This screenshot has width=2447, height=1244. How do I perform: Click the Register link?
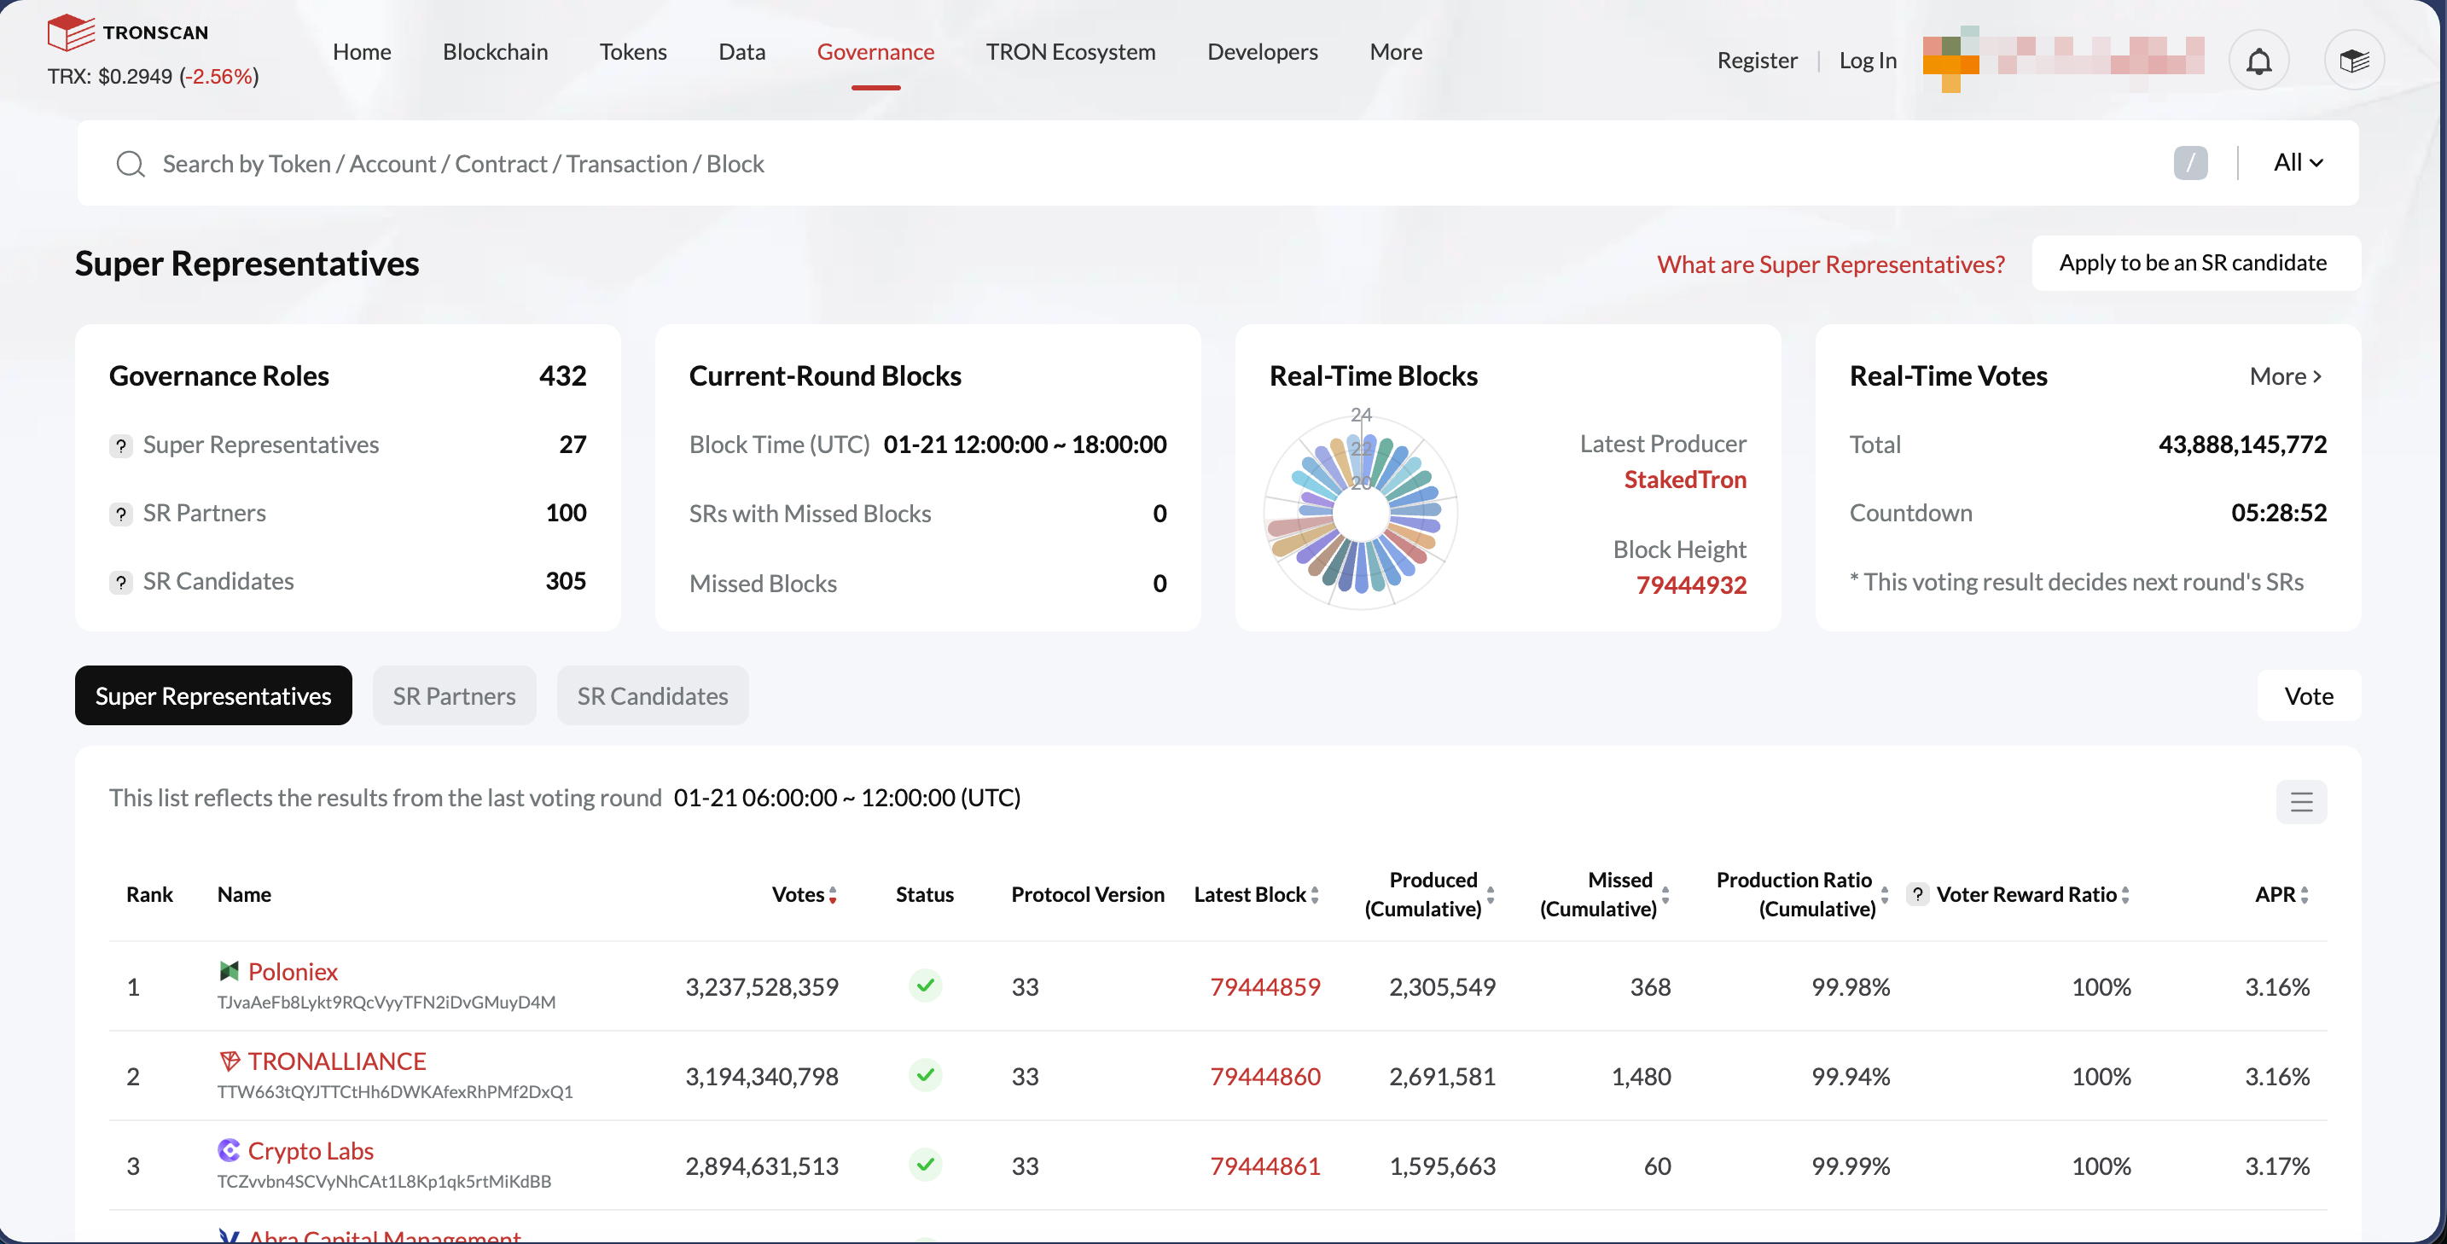(x=1758, y=60)
